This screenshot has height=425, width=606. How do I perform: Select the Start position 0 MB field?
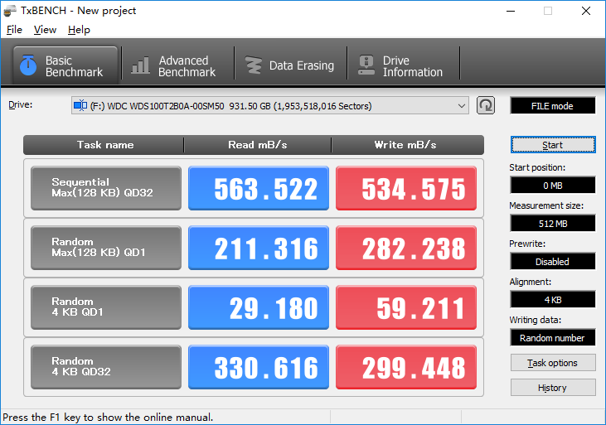click(x=552, y=185)
